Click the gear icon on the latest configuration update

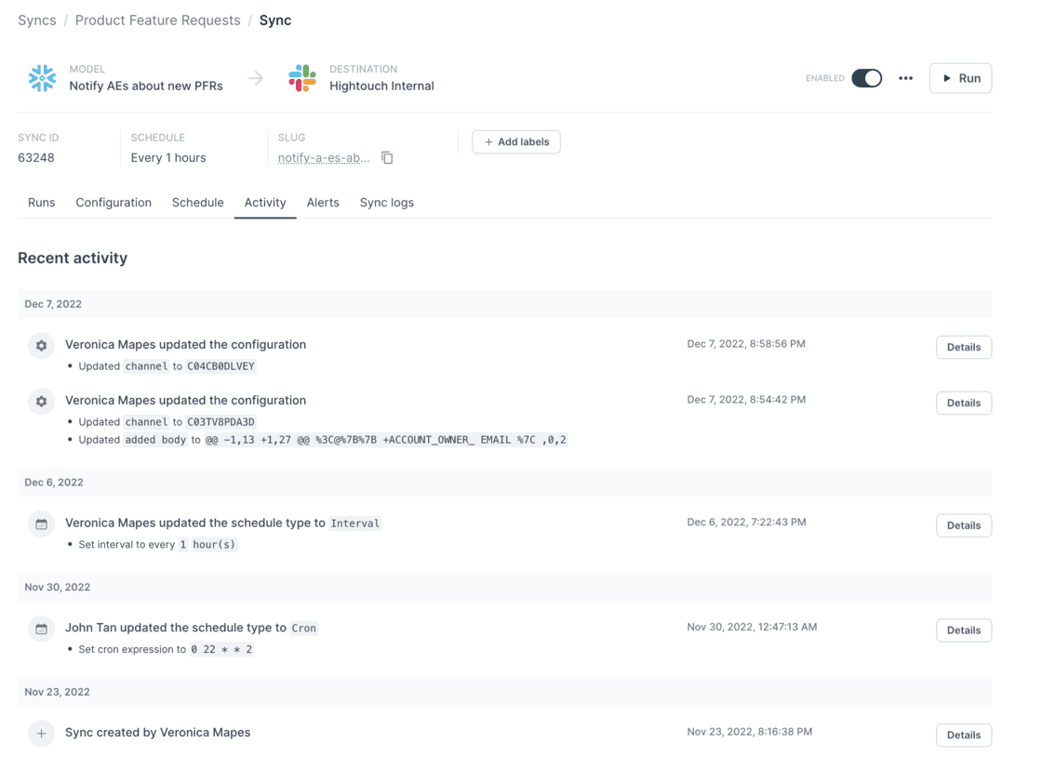[x=41, y=345]
